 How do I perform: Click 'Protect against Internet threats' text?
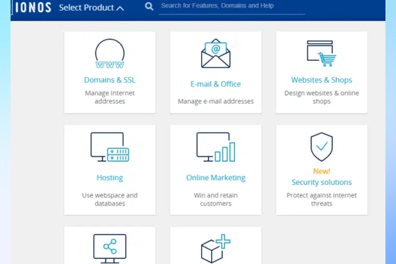[322, 199]
